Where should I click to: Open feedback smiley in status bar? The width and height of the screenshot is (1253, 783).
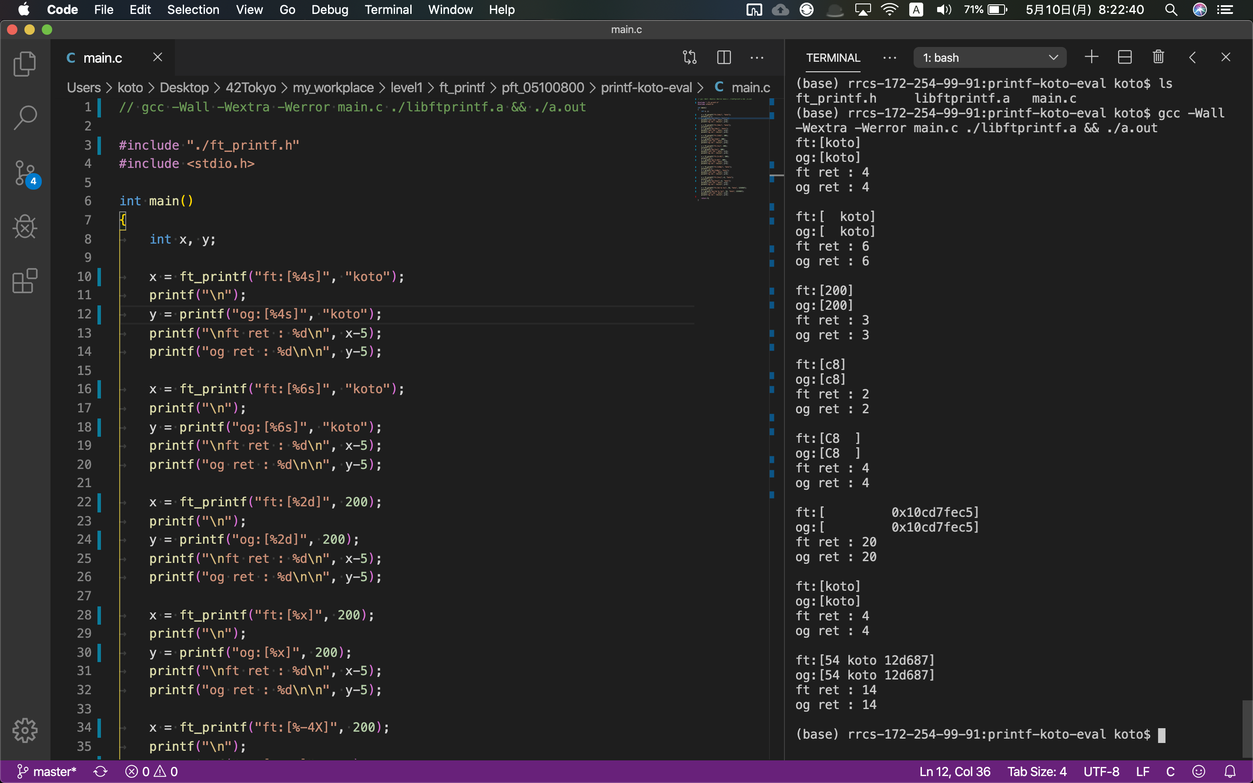click(1199, 772)
